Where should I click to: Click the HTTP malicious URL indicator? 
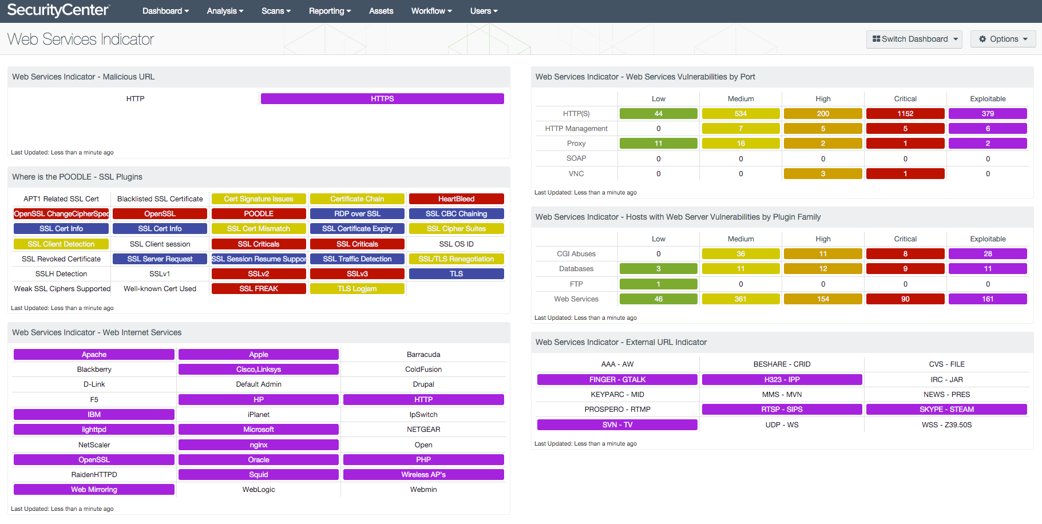[x=135, y=99]
